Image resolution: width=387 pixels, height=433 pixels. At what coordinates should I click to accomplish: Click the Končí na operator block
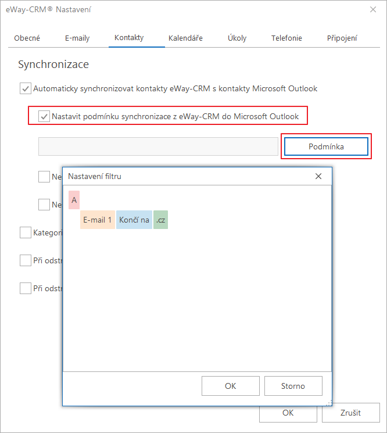[134, 220]
